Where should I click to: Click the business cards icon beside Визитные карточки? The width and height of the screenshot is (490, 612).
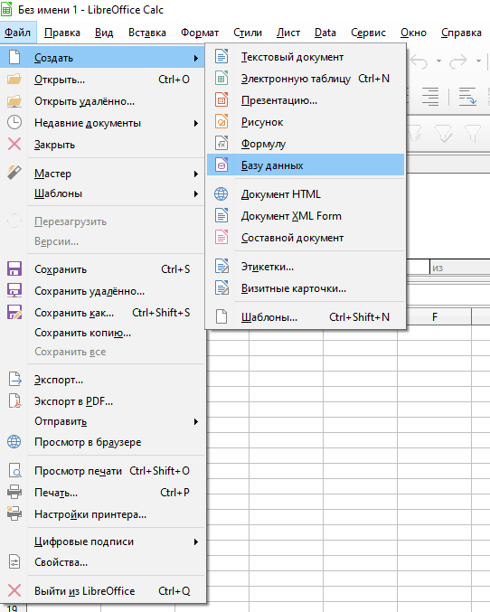tap(221, 288)
